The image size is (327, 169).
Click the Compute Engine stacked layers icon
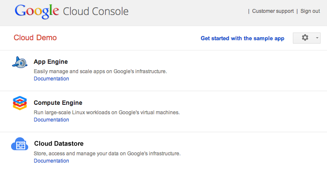point(20,103)
